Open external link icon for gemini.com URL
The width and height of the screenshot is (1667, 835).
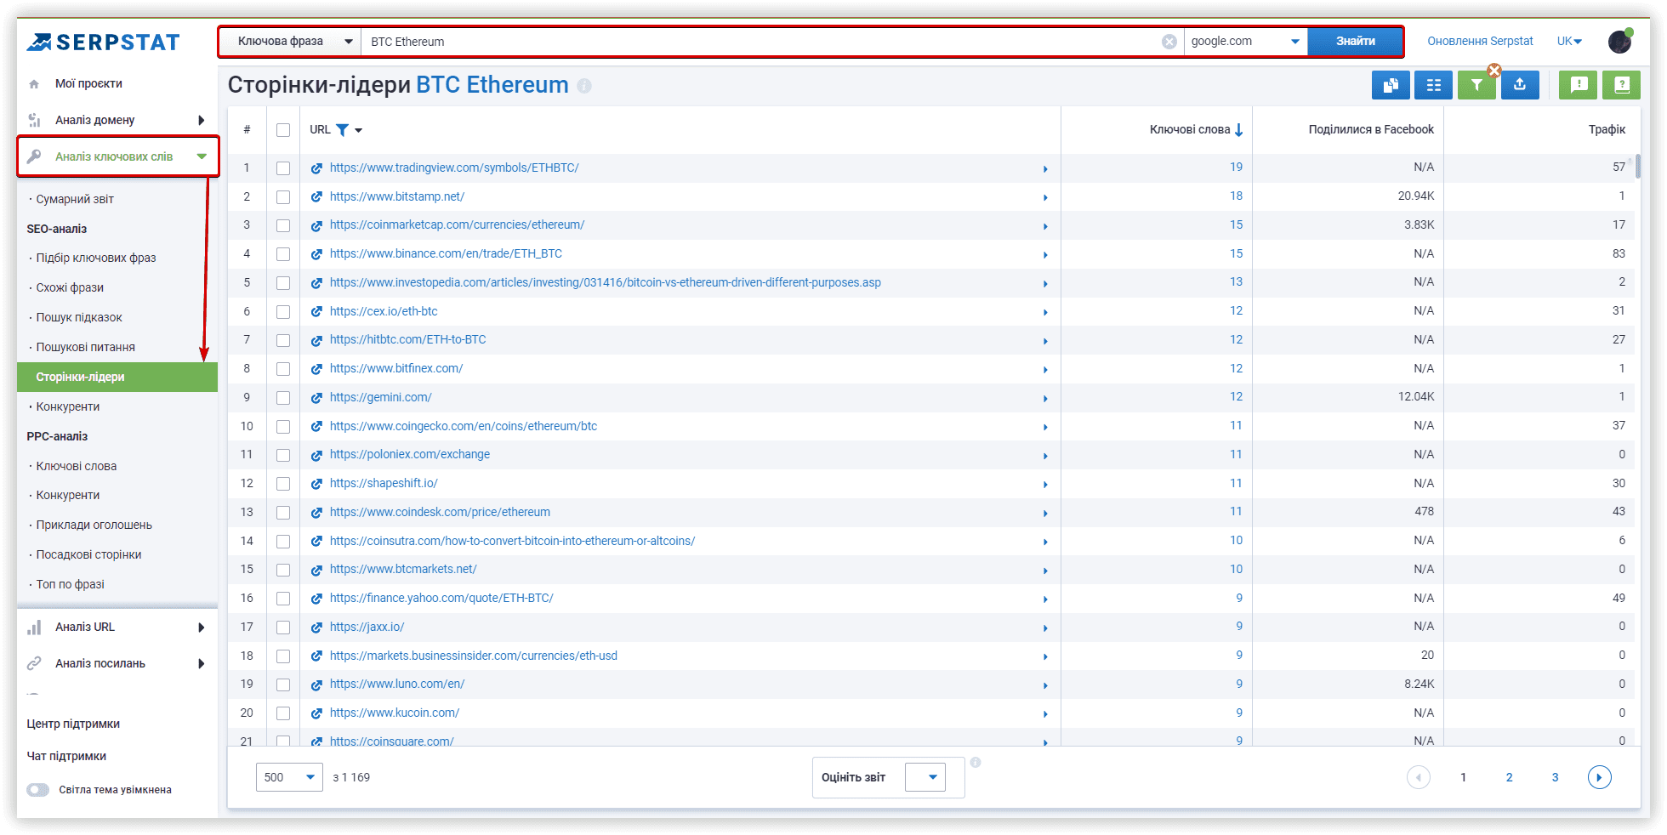316,398
